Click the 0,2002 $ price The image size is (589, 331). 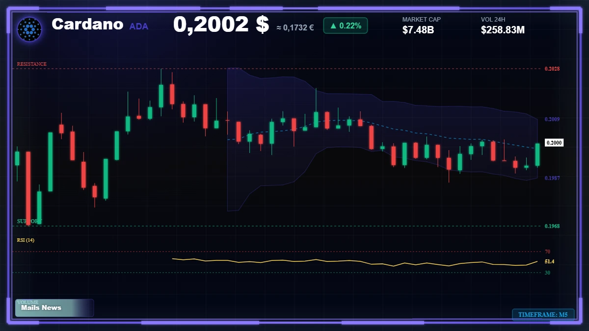tap(221, 25)
